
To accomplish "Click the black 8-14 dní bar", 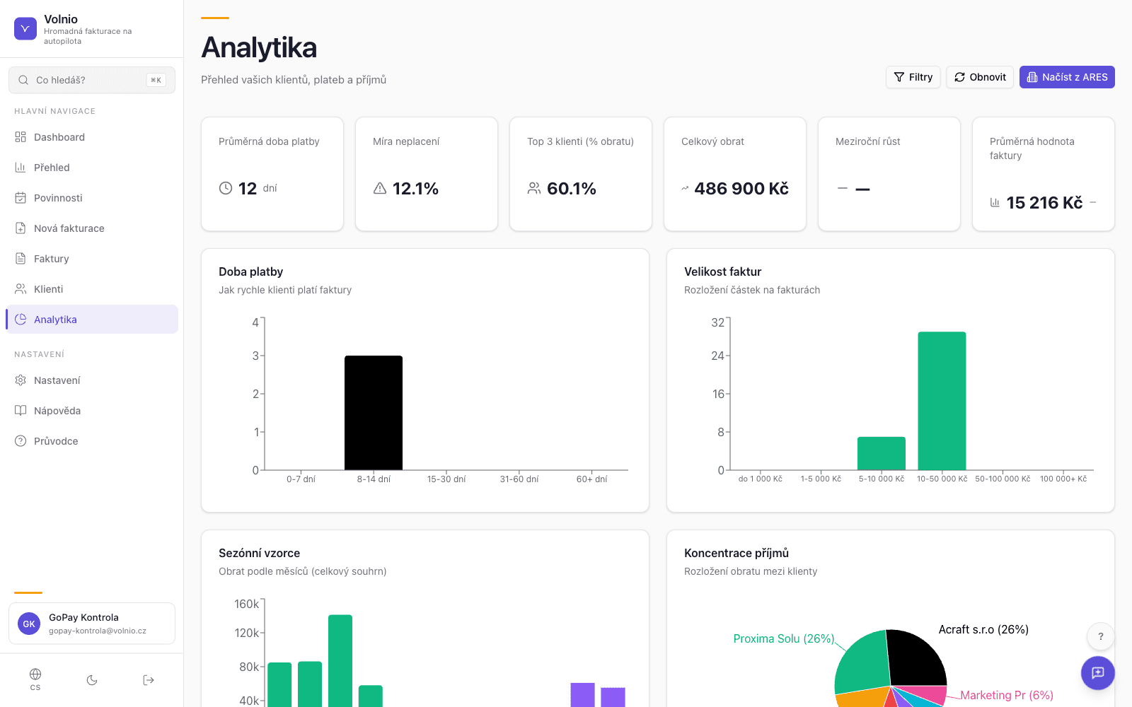I will coord(374,413).
